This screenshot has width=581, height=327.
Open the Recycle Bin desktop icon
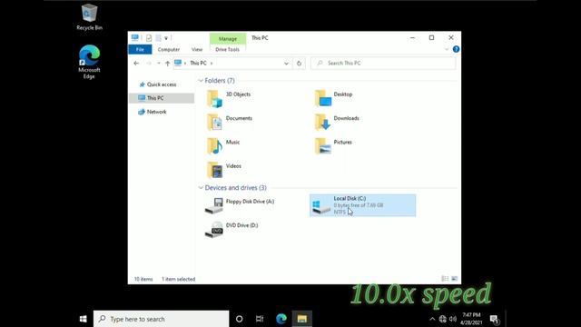coord(89,17)
